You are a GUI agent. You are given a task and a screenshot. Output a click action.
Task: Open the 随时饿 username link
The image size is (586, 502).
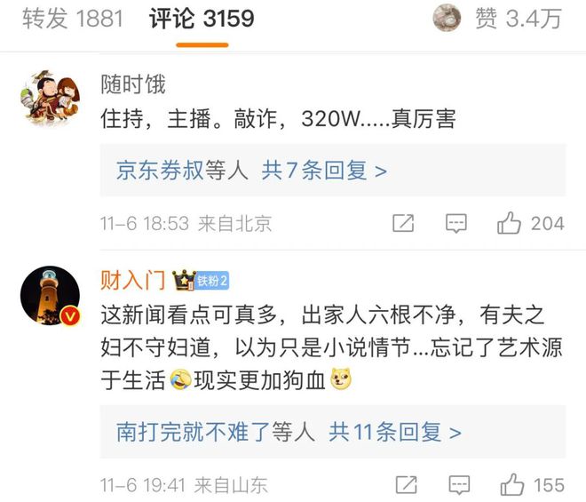click(133, 84)
